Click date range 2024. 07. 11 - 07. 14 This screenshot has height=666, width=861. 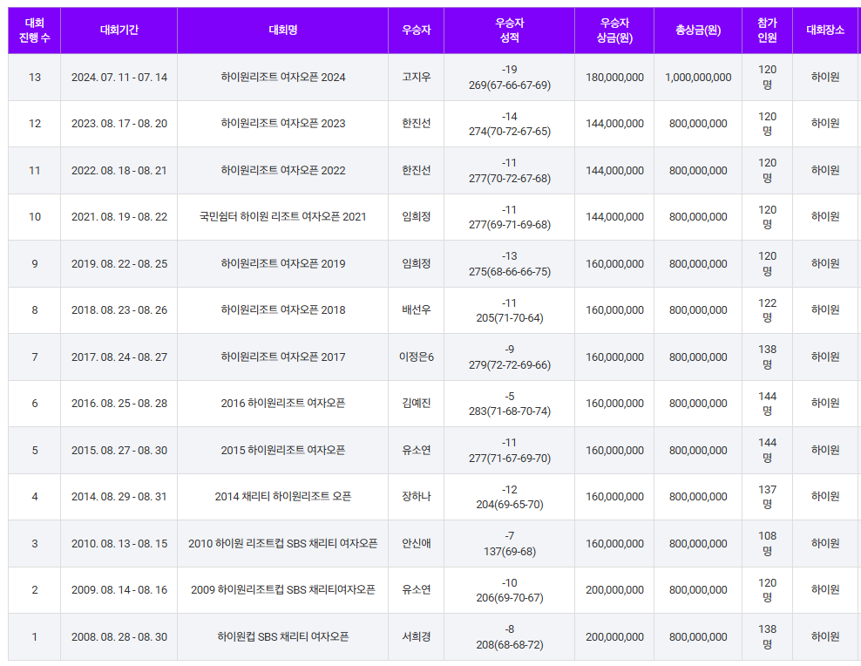pyautogui.click(x=119, y=78)
